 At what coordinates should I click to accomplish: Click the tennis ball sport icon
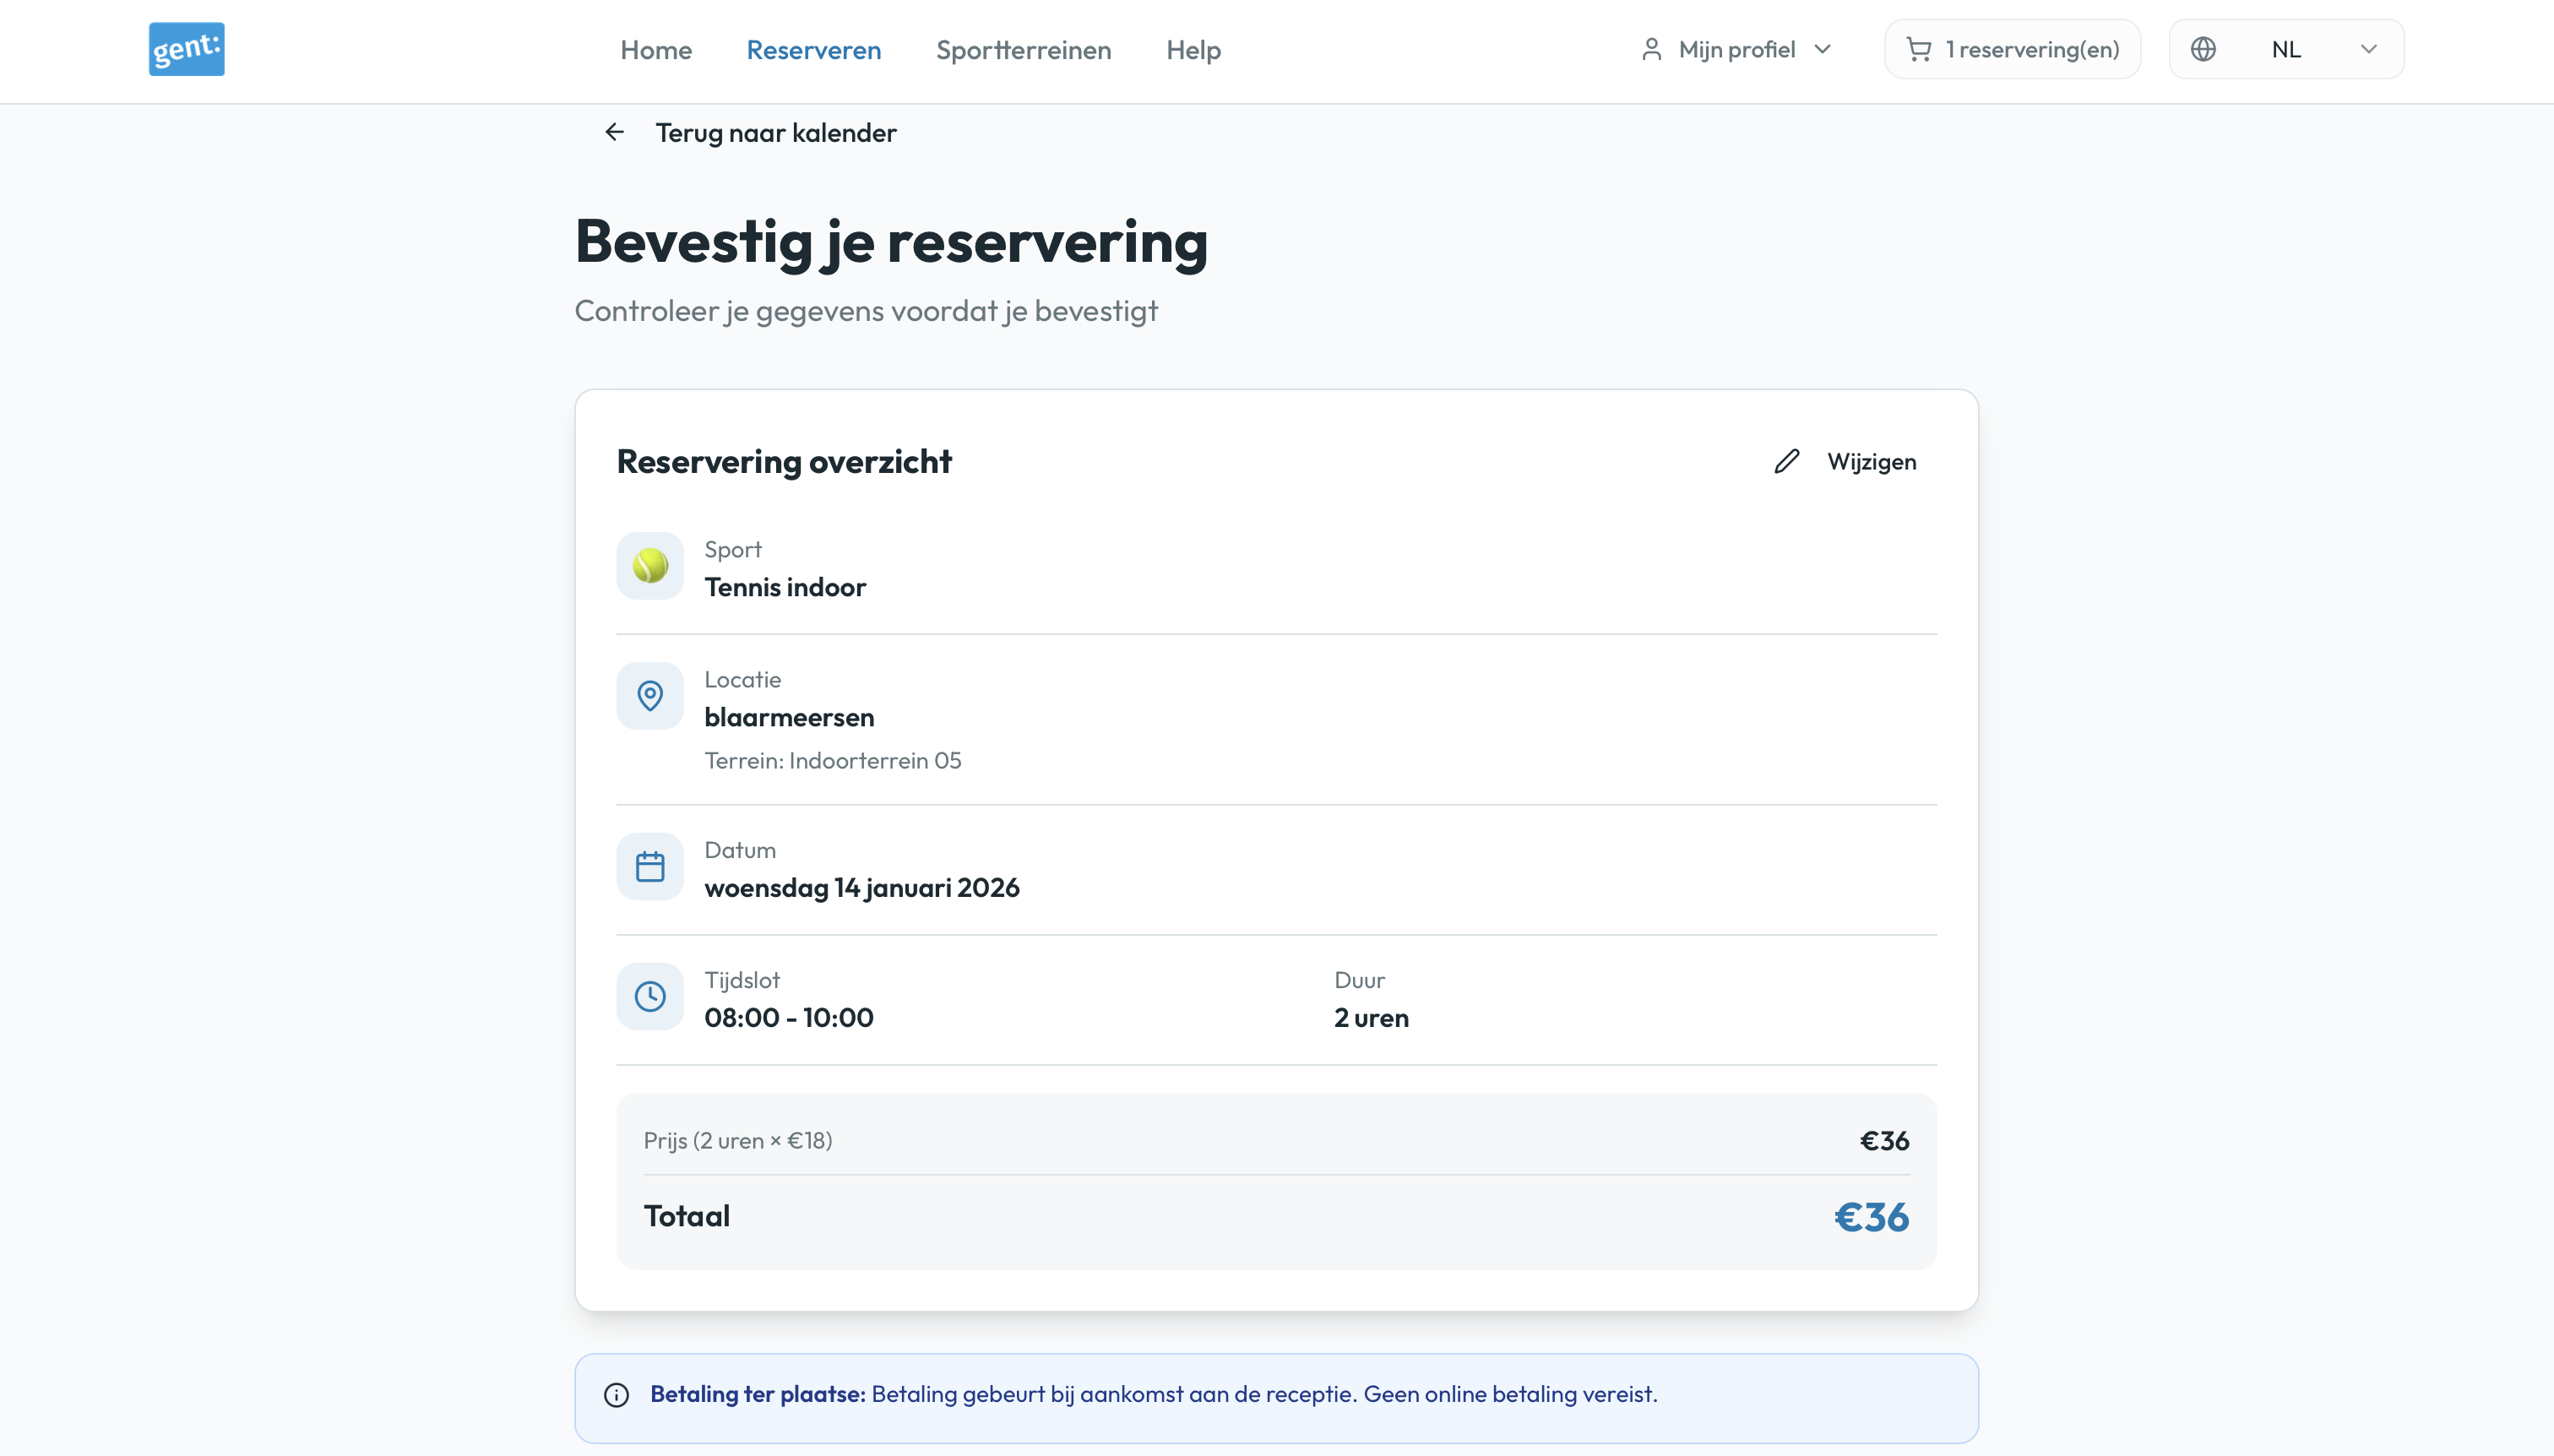[x=650, y=566]
